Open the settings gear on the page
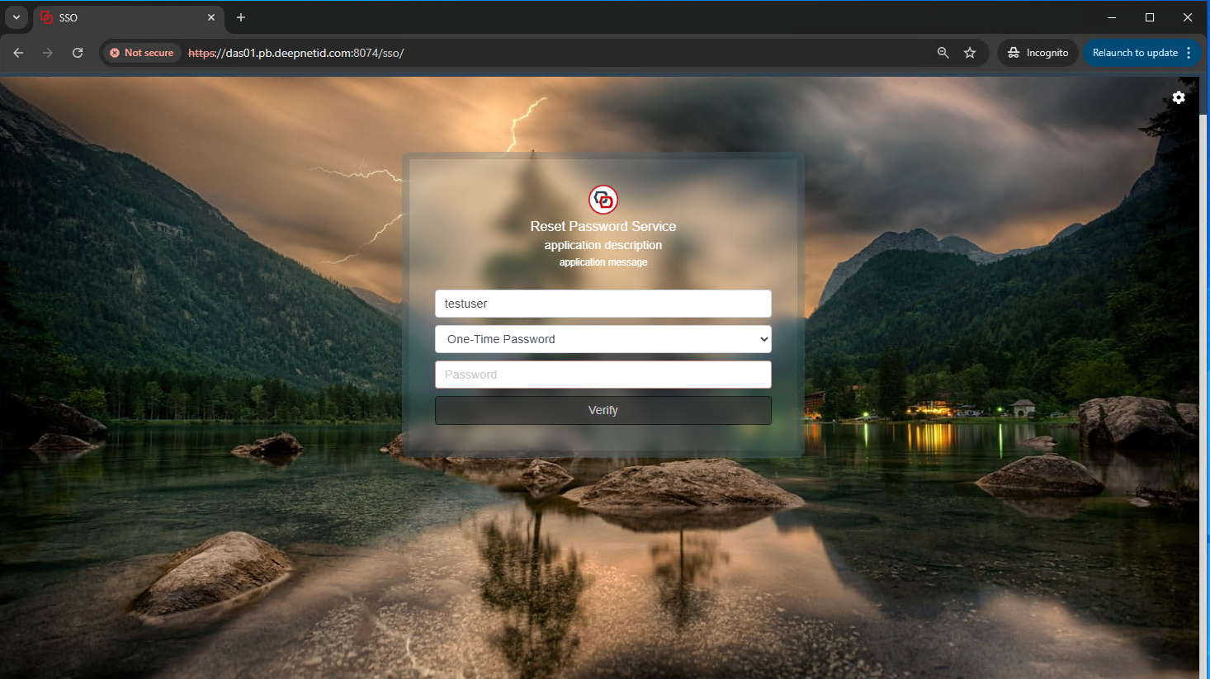The width and height of the screenshot is (1210, 679). [1179, 97]
